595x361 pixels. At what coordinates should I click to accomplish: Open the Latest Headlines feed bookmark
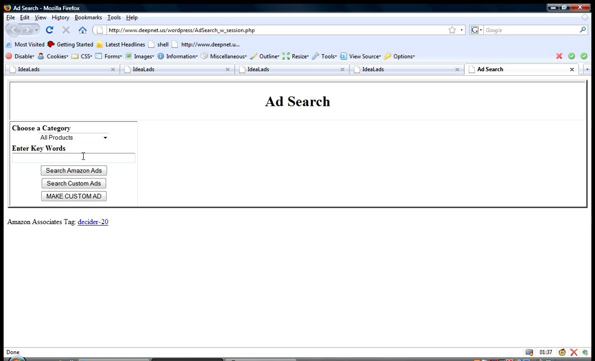121,45
